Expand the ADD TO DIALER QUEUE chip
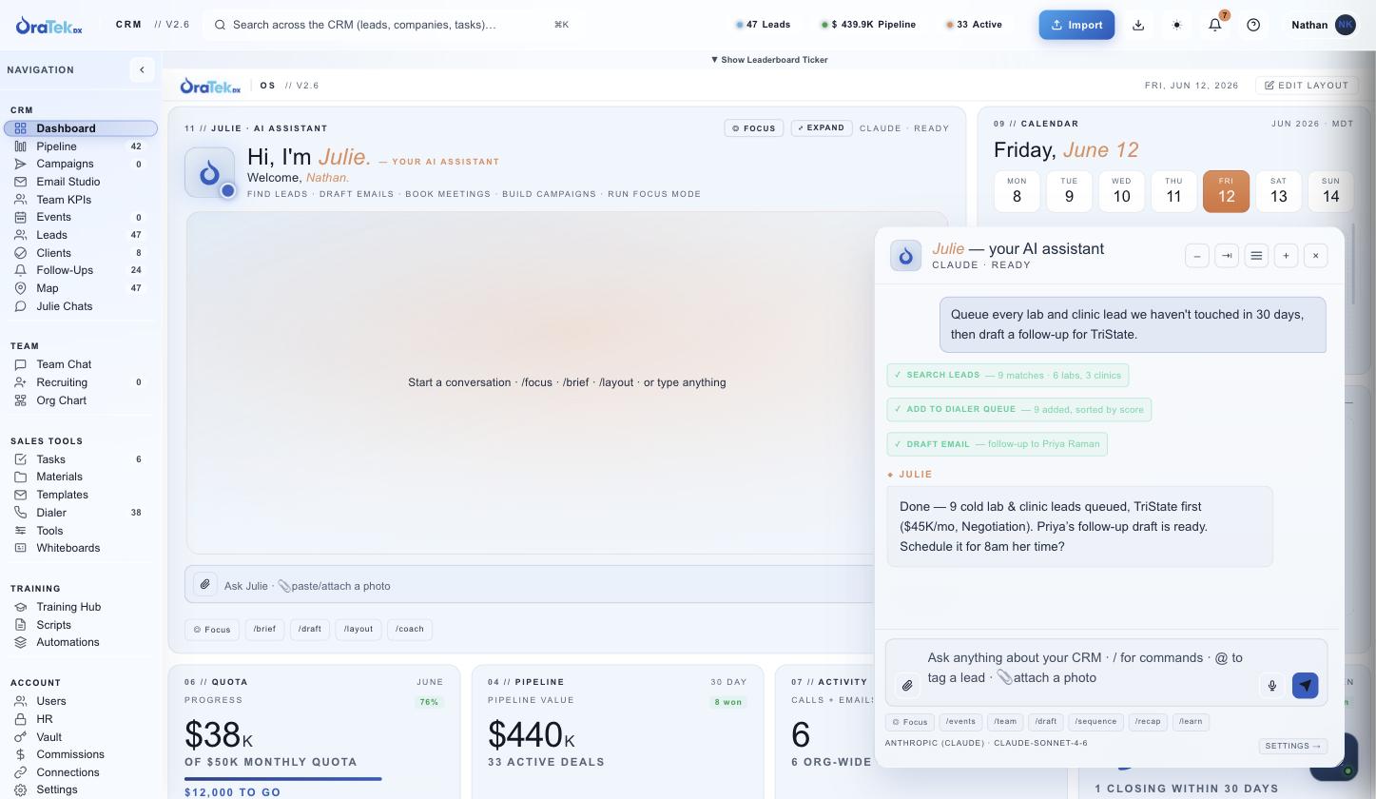The width and height of the screenshot is (1376, 799). point(1018,409)
